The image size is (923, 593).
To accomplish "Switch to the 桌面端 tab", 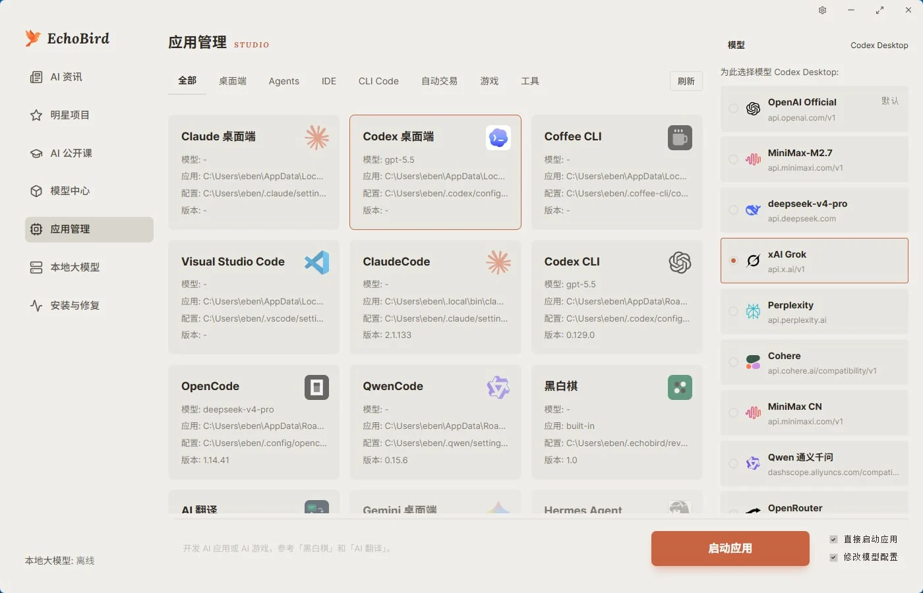I will 233,81.
